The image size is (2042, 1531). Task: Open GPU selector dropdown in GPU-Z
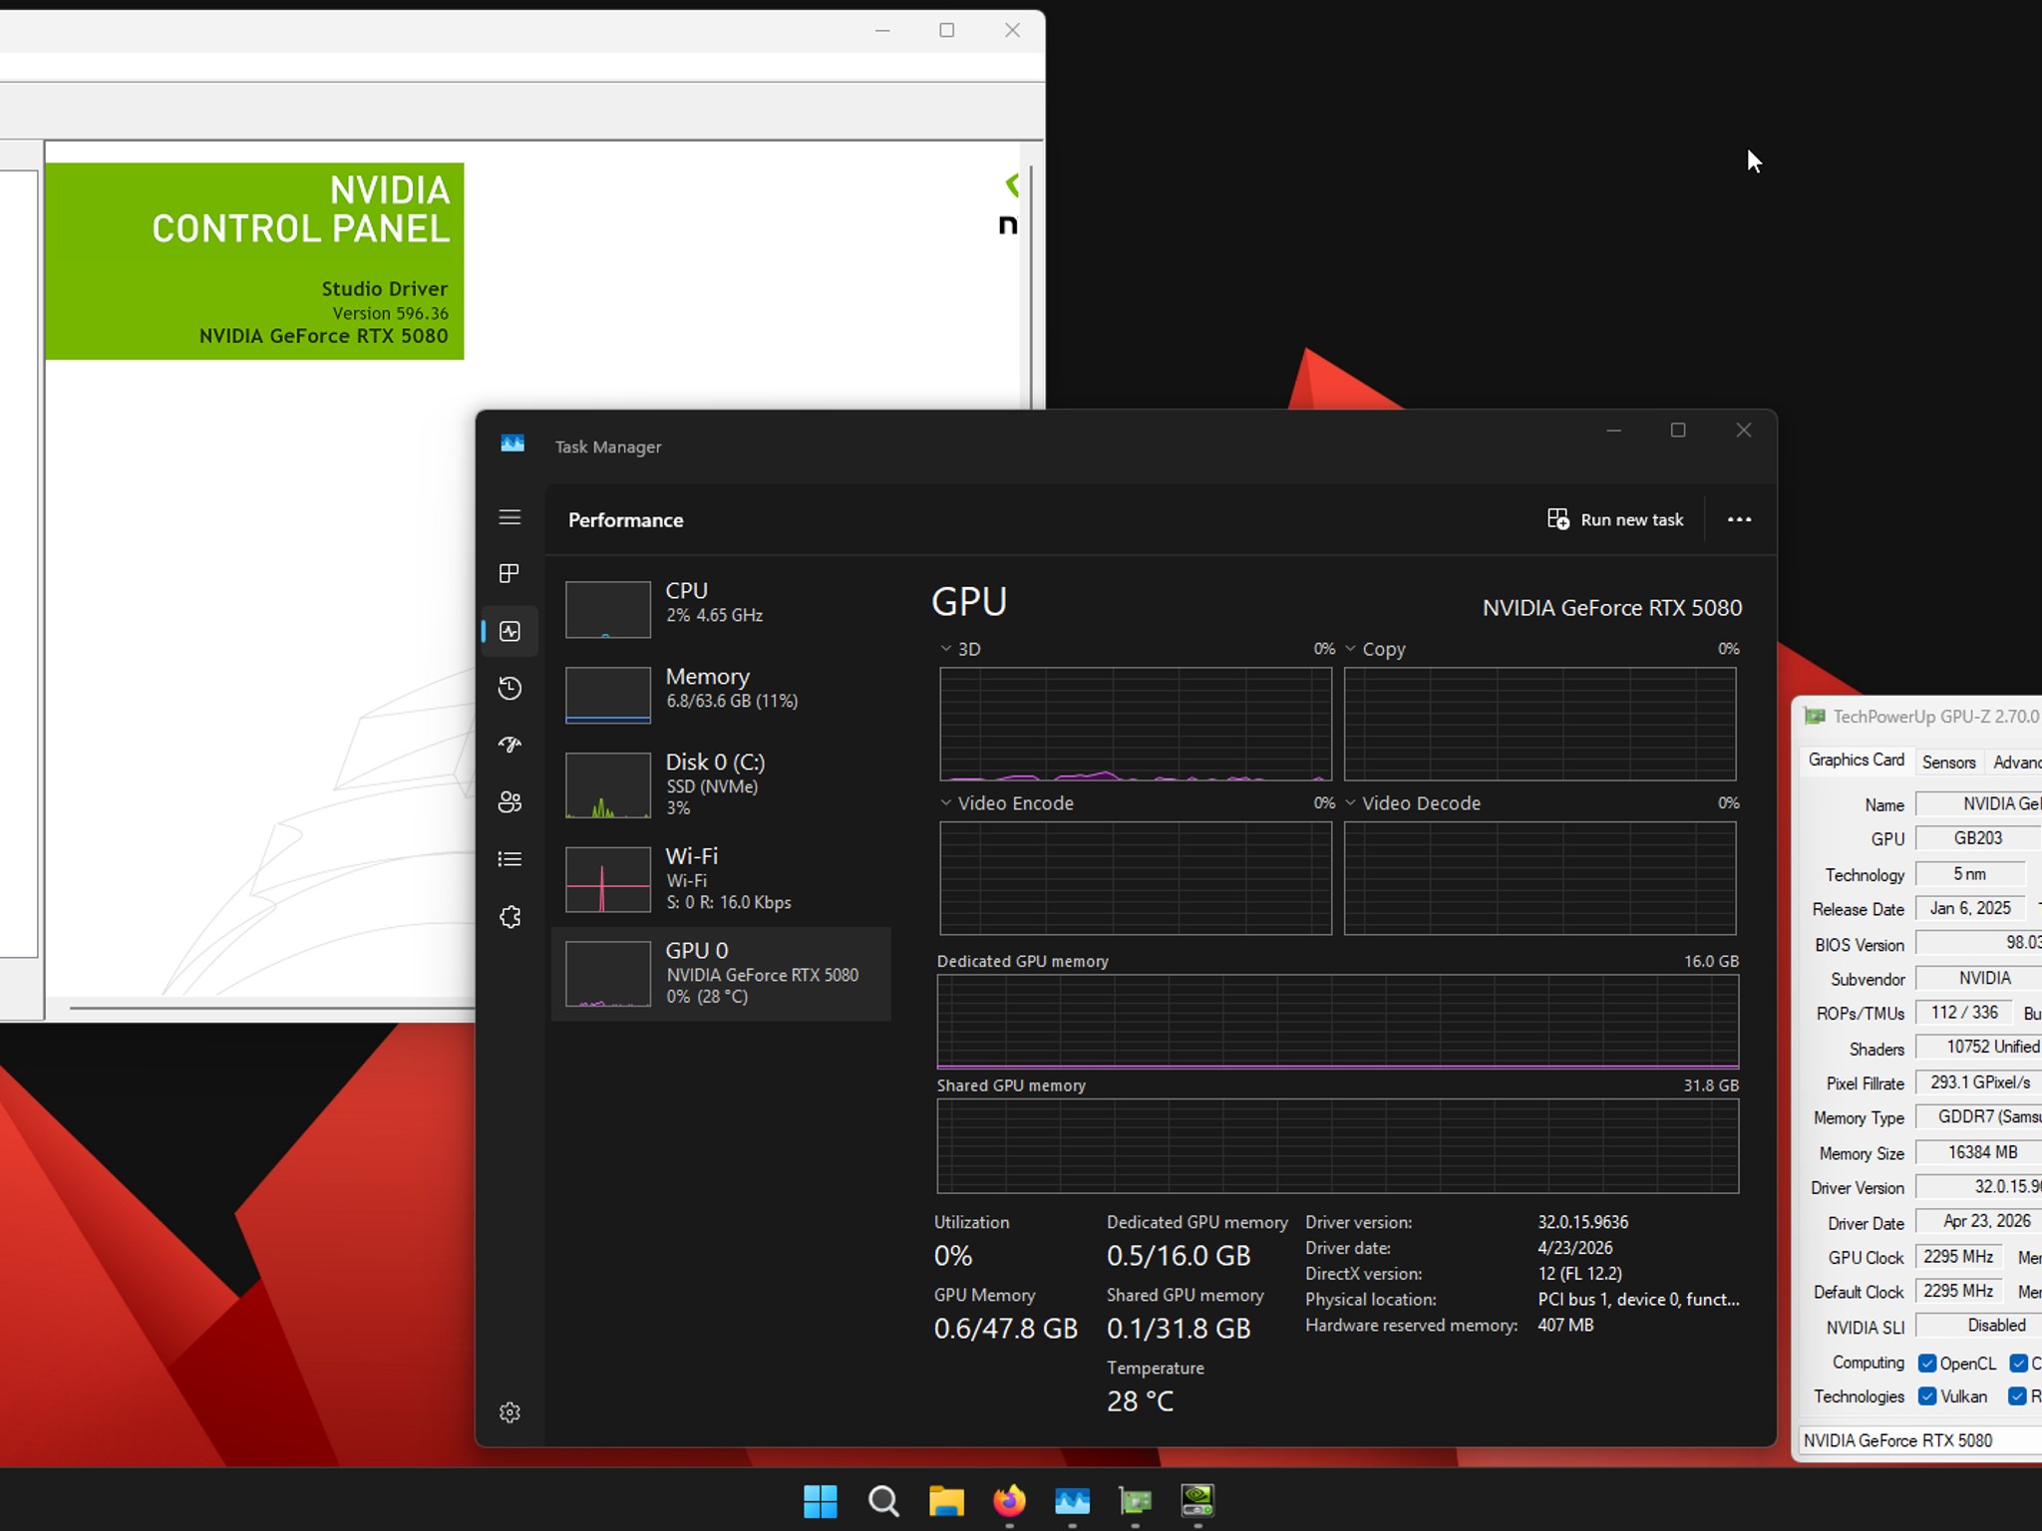click(x=1920, y=1440)
